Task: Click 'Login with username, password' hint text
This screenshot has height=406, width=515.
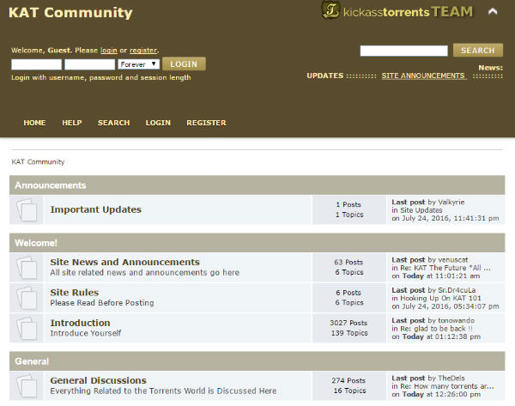Action: point(101,77)
